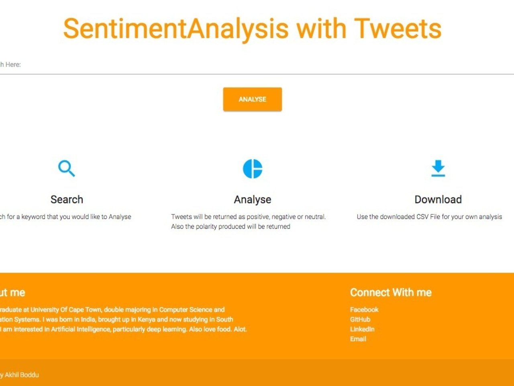Image resolution: width=514 pixels, height=386 pixels.
Task: Click the SentimentAnalysis with Tweets title
Action: [x=253, y=29]
